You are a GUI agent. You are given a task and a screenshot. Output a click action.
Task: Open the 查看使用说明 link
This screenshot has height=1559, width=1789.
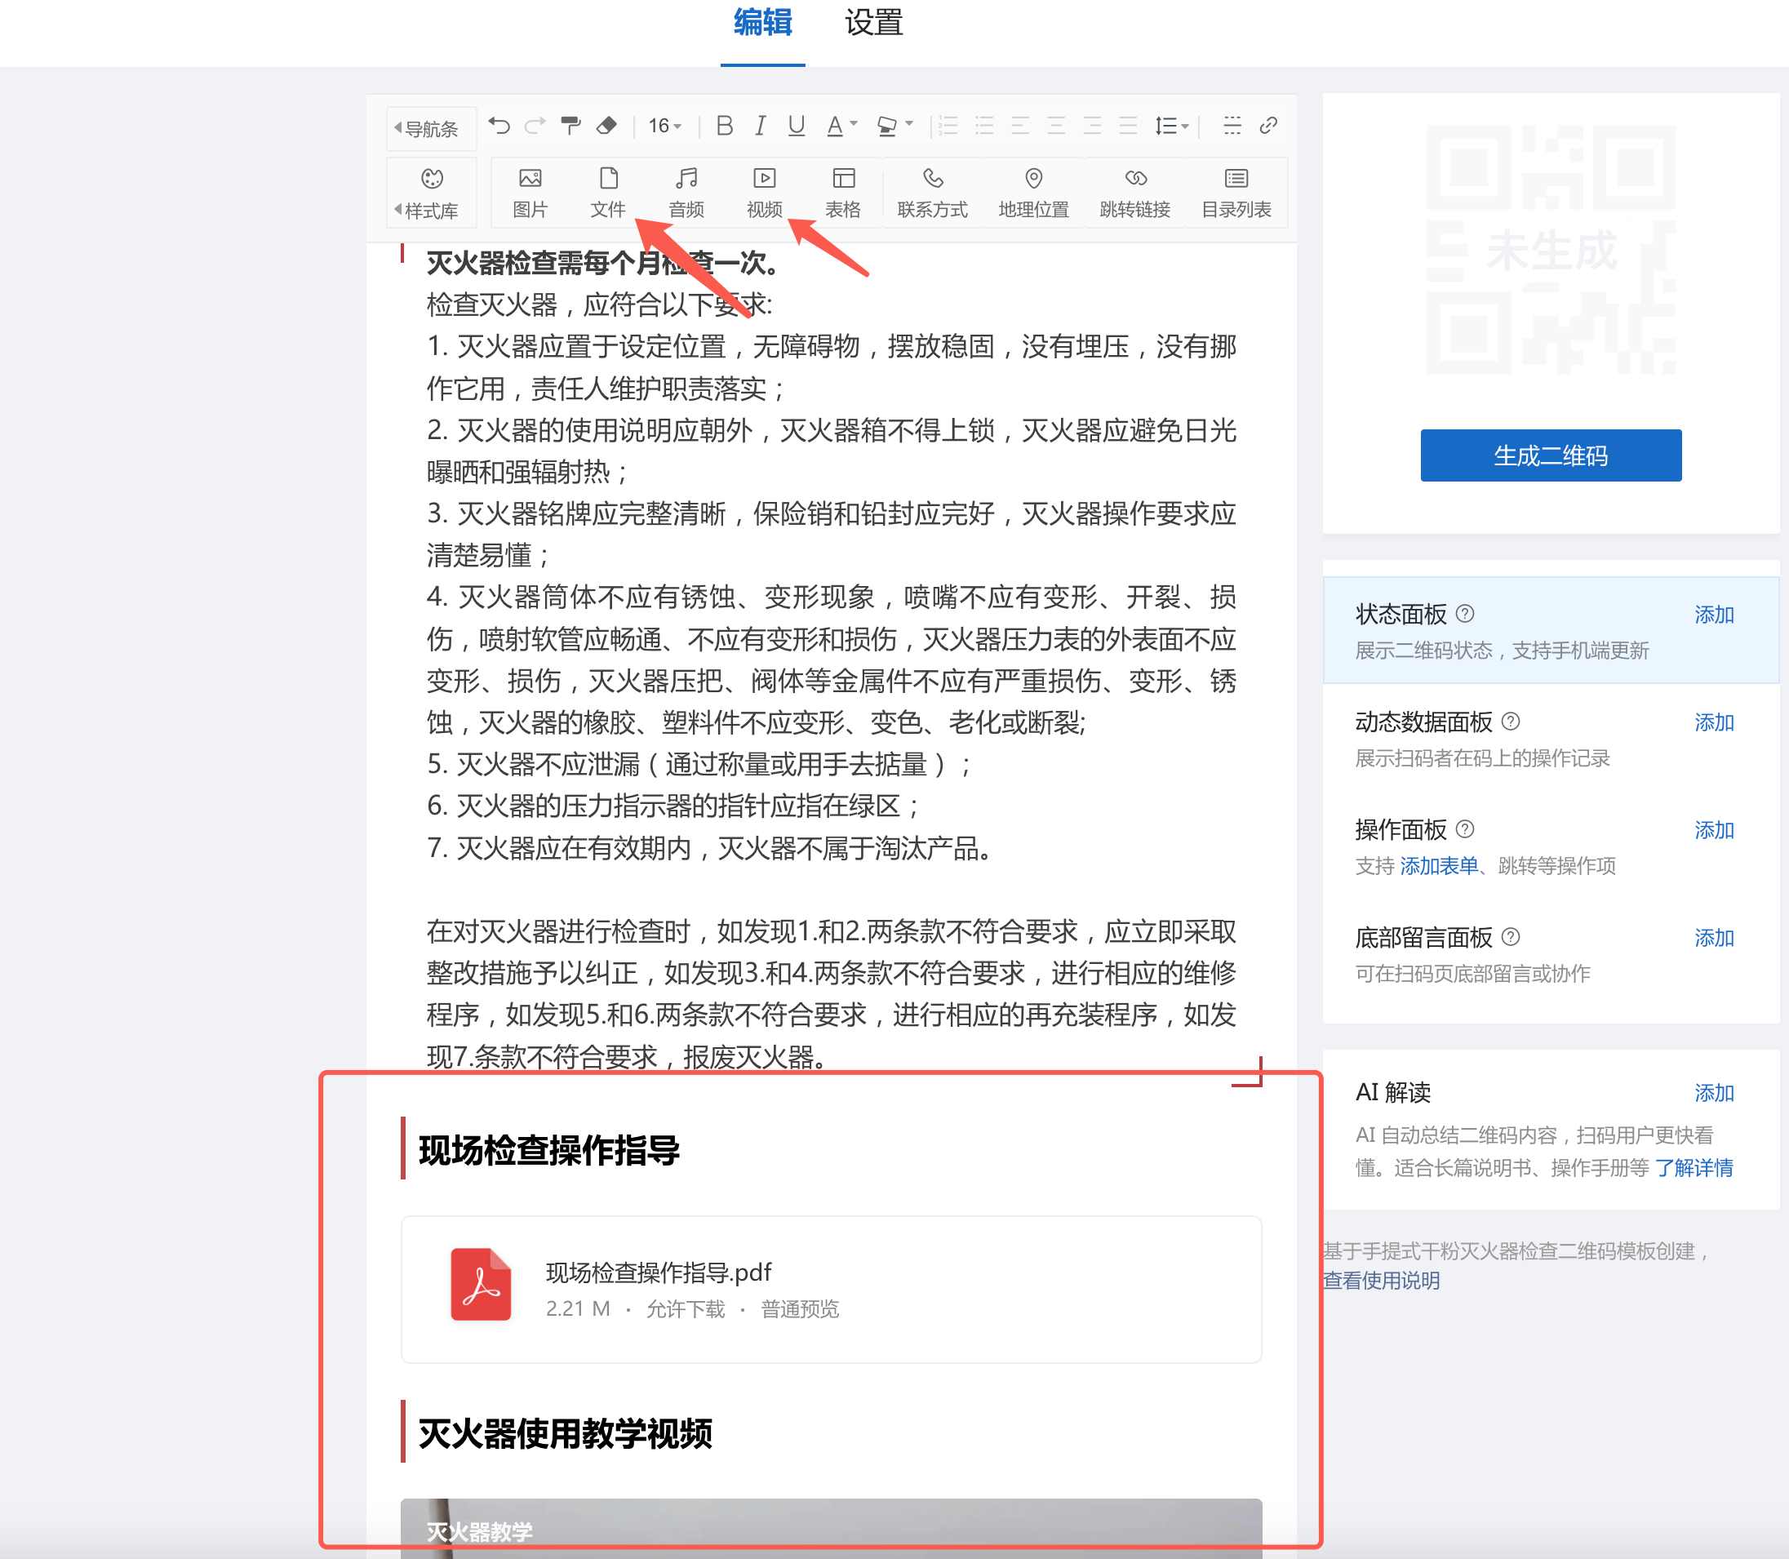click(1381, 1281)
